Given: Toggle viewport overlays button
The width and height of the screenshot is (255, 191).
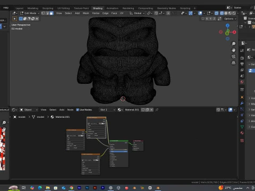Looking at the screenshot, I should coord(200,13).
